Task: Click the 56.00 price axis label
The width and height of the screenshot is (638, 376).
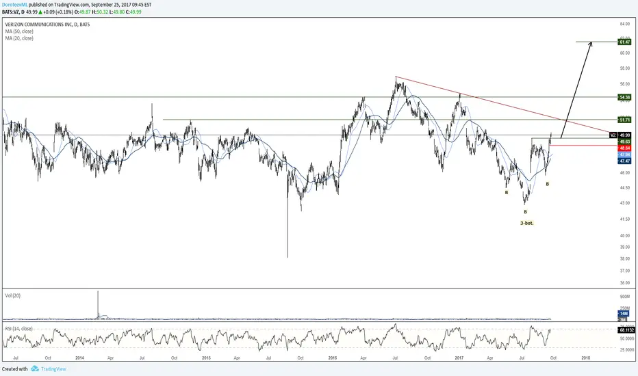Action: (x=624, y=84)
